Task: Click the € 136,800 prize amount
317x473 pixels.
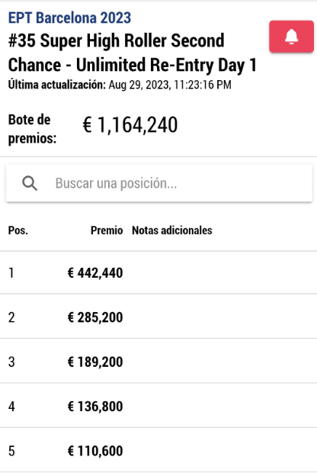Action: click(x=95, y=407)
